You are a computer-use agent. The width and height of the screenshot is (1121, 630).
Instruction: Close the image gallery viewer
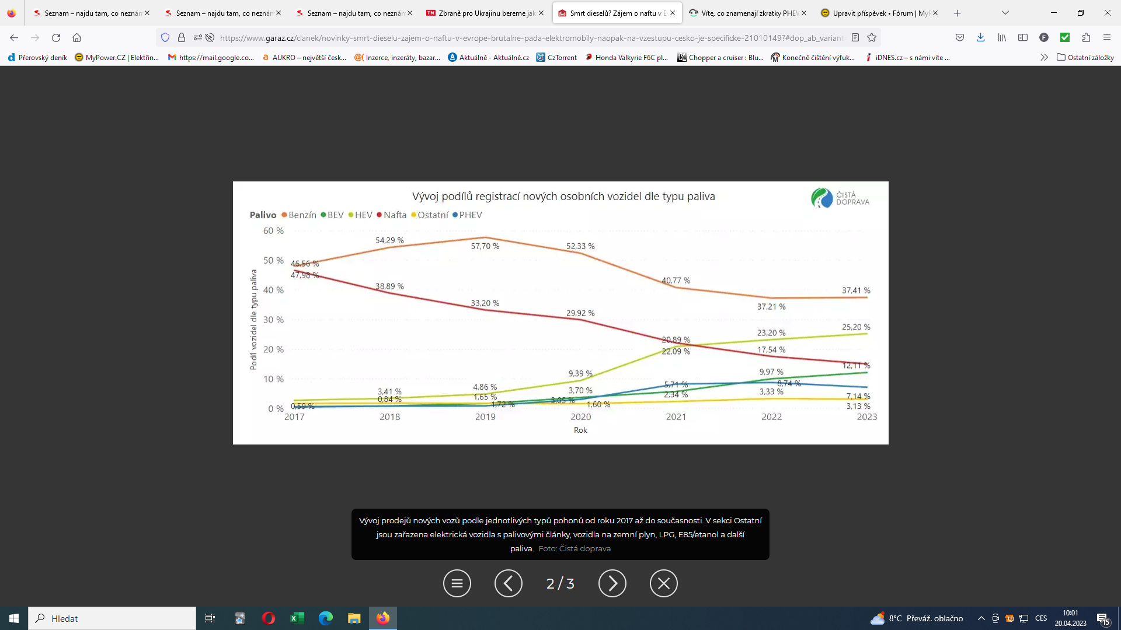[x=663, y=583]
